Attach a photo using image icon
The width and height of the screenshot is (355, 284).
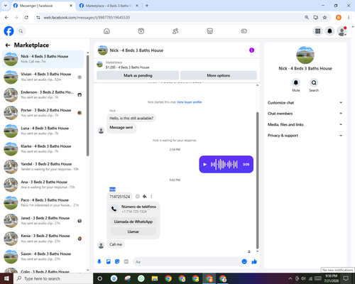[109, 261]
